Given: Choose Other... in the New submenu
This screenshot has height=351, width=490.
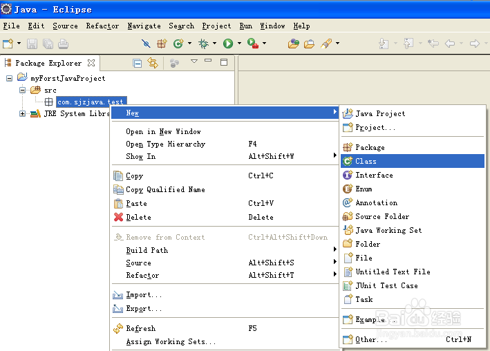Looking at the screenshot, I should pyautogui.click(x=413, y=339).
